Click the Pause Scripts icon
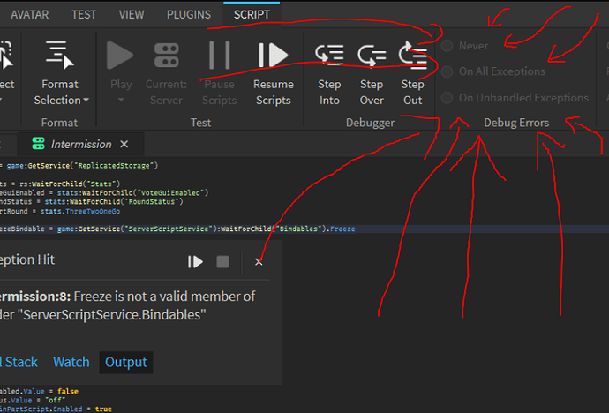Screen dimensions: 609x413 220,55
